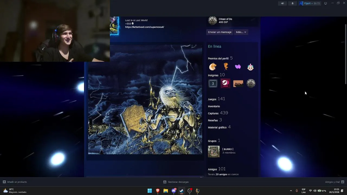Image resolution: width=347 pixels, height=195 pixels.
Task: Open Brave browser from taskbar
Action: pyautogui.click(x=158, y=191)
